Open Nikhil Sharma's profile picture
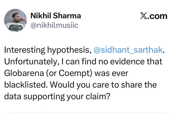 (x=15, y=20)
